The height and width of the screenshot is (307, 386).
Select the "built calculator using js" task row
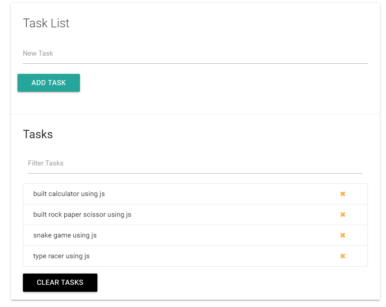tap(145, 194)
